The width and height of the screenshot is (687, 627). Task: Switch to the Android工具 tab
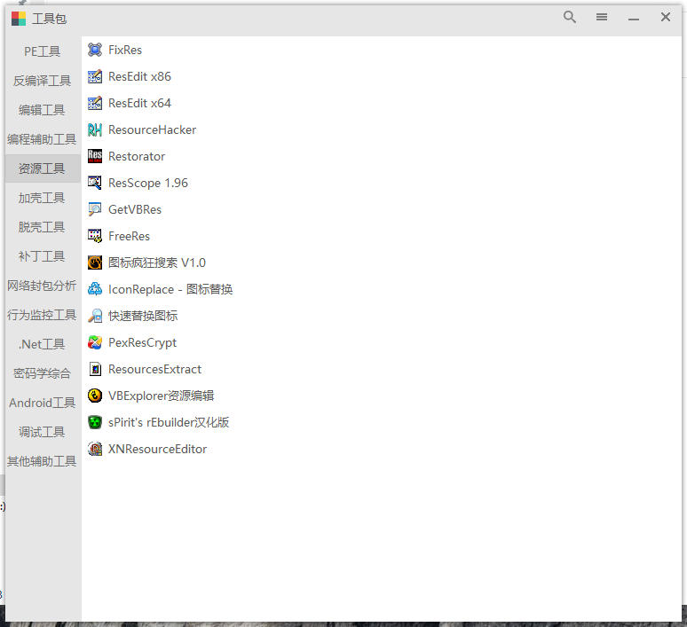coord(43,403)
